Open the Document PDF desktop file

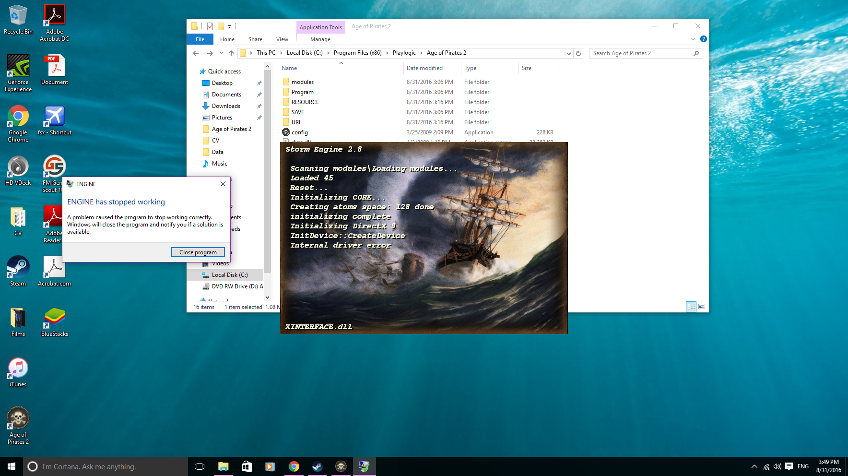[x=54, y=69]
